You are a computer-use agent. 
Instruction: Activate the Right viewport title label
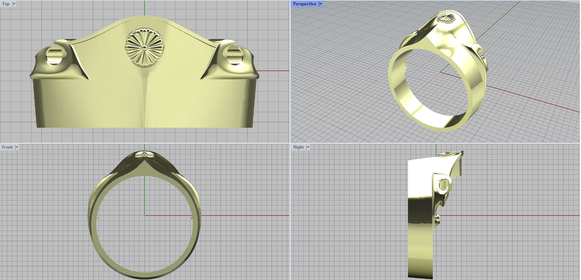(298, 147)
